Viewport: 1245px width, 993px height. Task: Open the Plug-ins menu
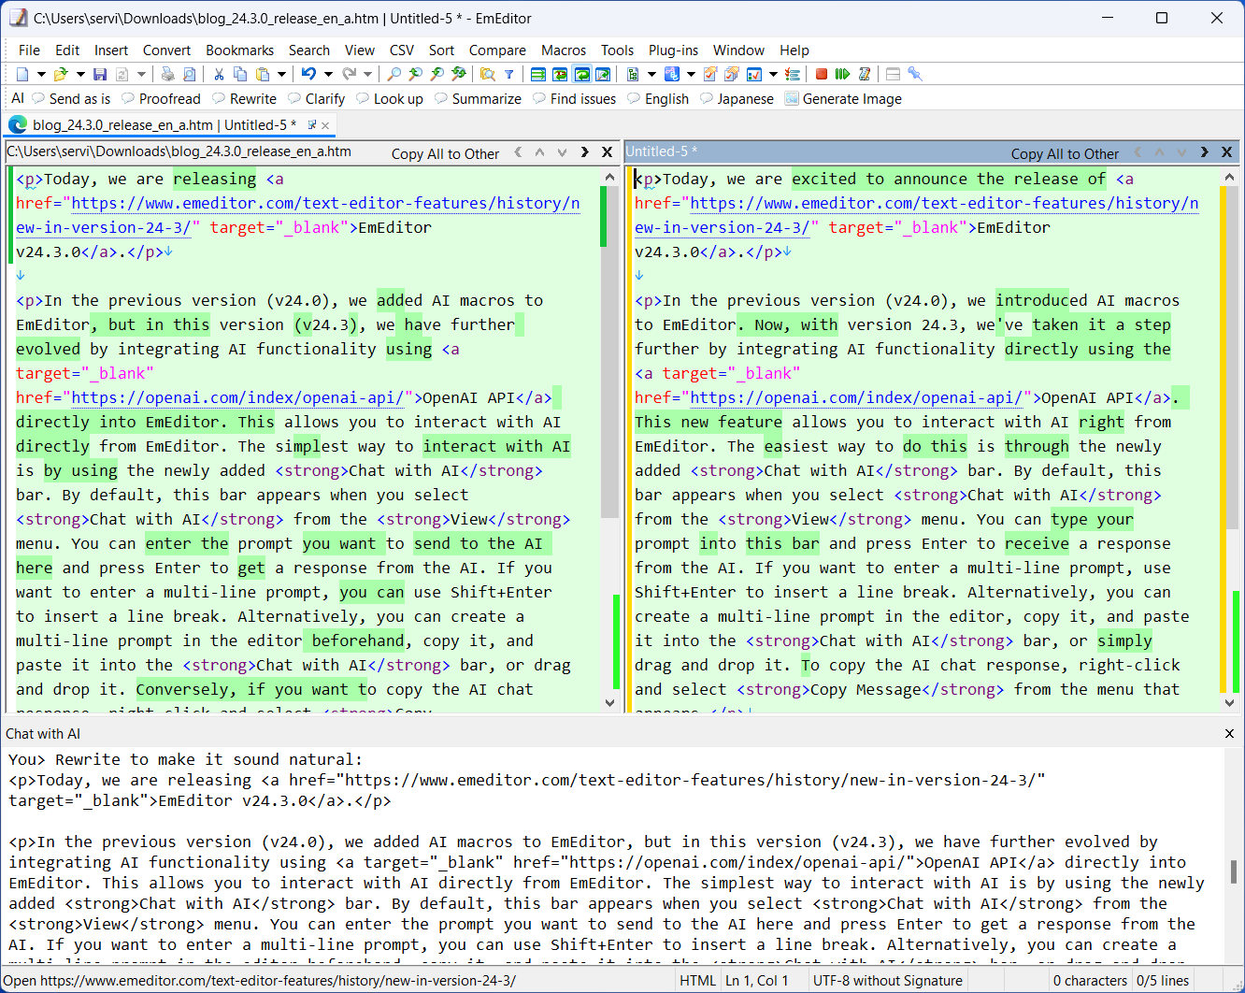point(673,50)
